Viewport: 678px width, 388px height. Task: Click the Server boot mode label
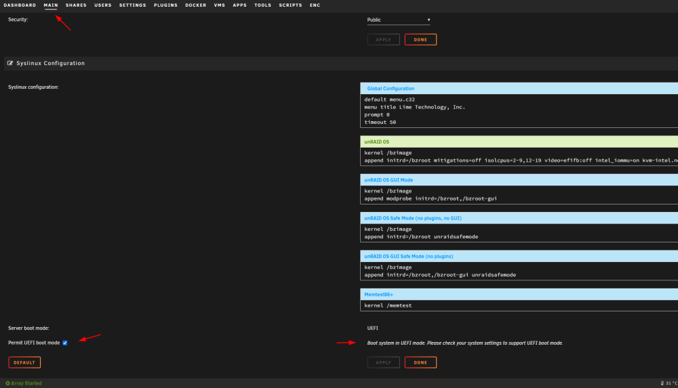[28, 328]
